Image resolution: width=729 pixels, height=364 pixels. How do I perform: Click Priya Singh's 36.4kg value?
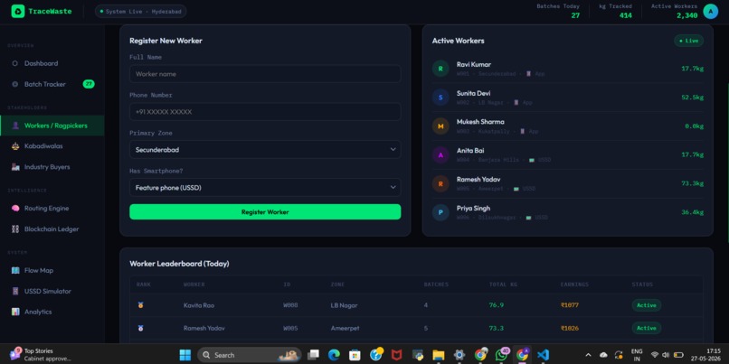click(x=692, y=212)
